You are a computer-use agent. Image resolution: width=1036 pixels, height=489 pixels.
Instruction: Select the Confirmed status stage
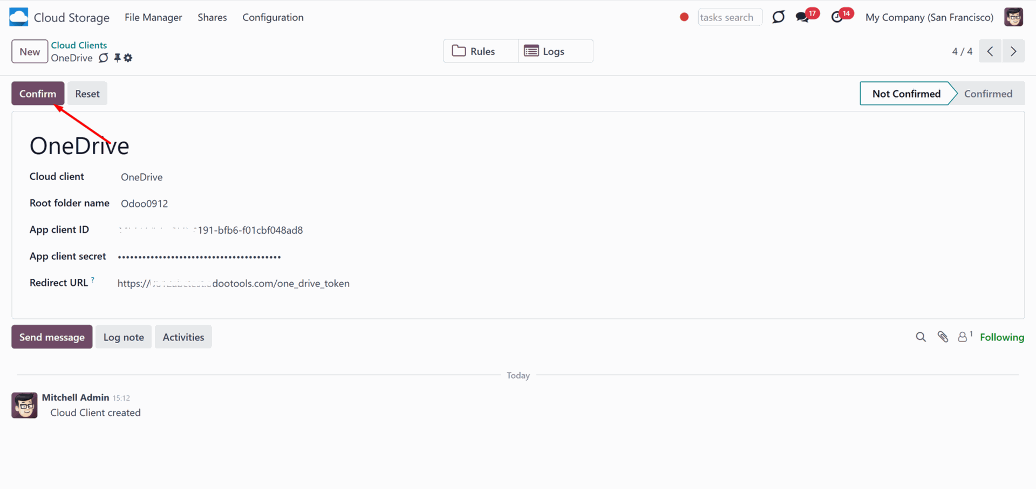tap(988, 94)
